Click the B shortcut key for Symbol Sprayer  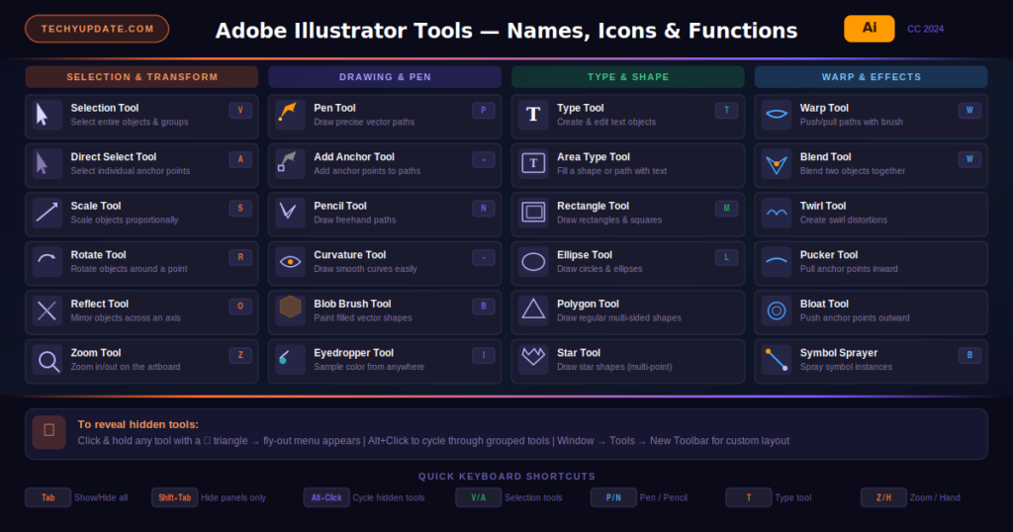click(969, 355)
